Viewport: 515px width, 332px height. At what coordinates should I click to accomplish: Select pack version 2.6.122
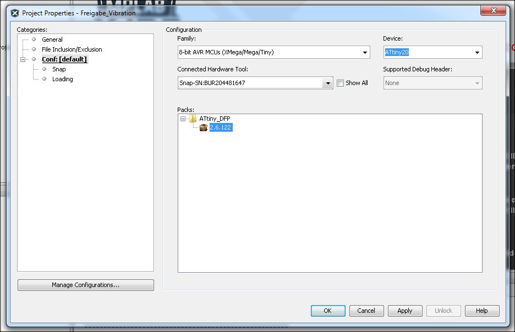click(221, 127)
